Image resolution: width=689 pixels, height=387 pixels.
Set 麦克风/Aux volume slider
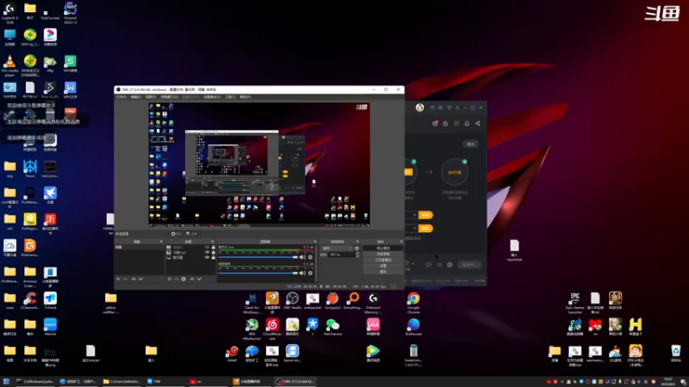258,257
